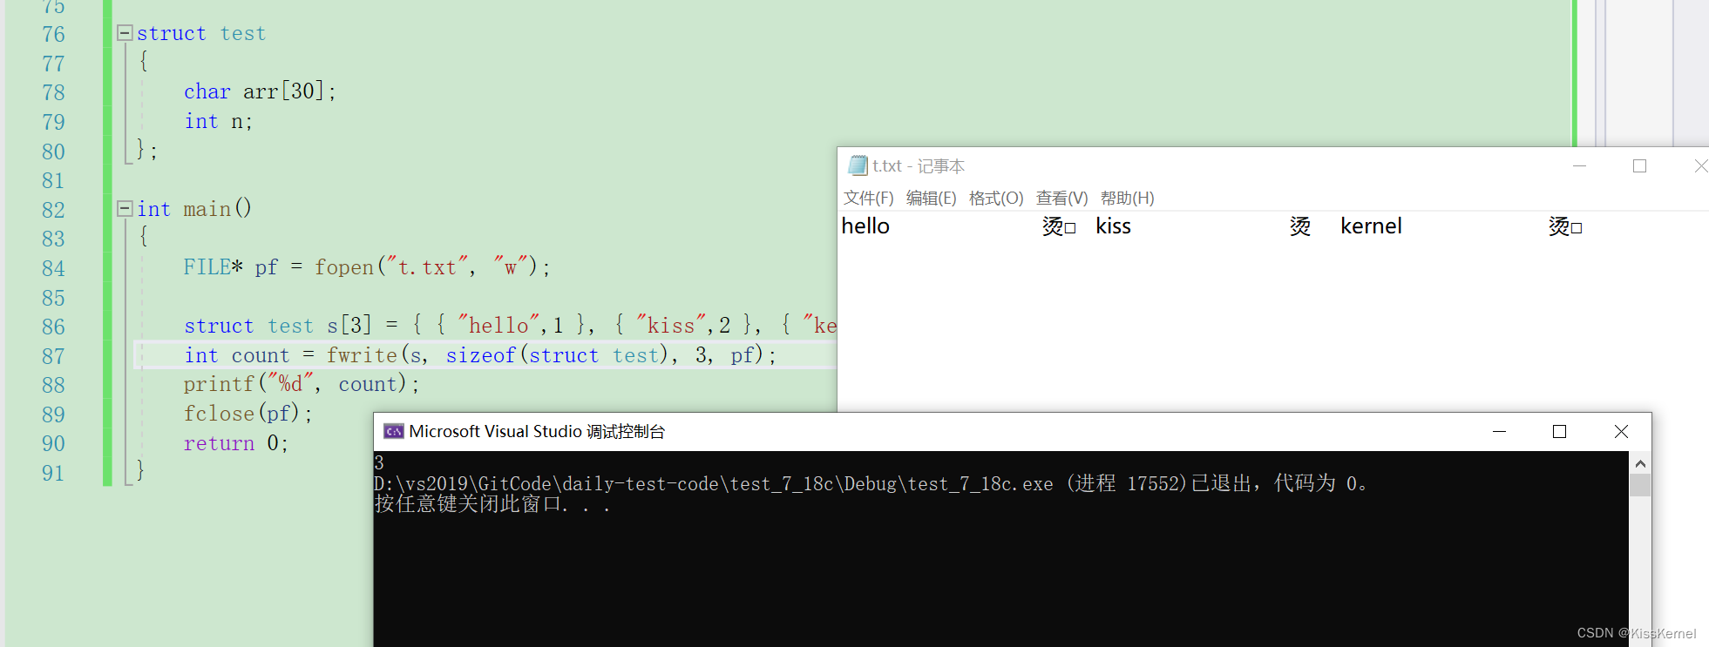Viewport: 1709px width, 647px height.
Task: Close the Notepad t.txt window
Action: (1700, 165)
